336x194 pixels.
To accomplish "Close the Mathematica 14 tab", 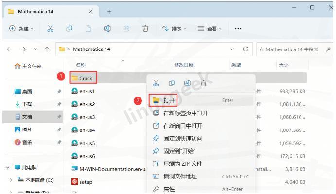I will tap(91, 11).
